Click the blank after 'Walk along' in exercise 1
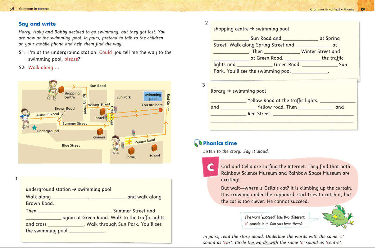This screenshot has height=248, width=377. tap(70, 197)
